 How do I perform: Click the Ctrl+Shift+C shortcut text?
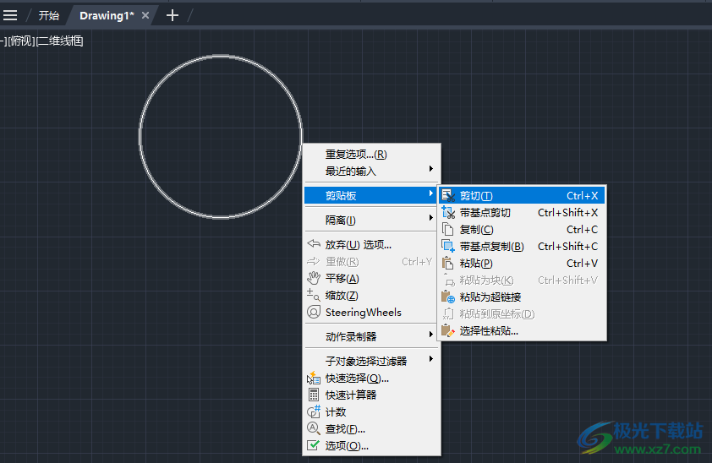[567, 246]
